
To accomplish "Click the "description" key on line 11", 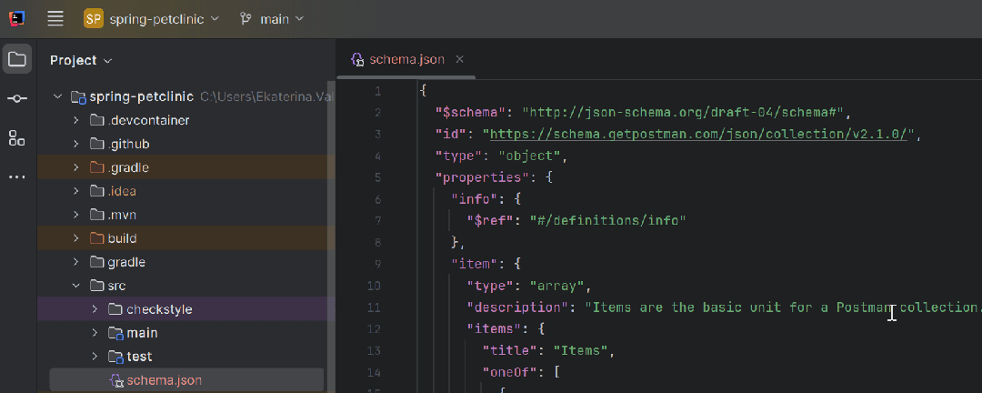I will [x=518, y=307].
